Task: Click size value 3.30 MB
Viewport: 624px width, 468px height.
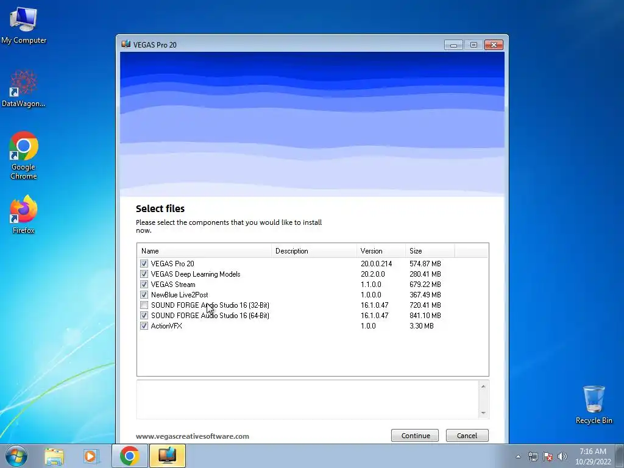Action: click(422, 326)
